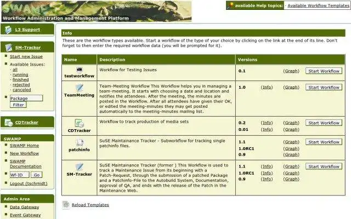Open Start new Issue link
This screenshot has height=219, width=351.
pos(26,56)
